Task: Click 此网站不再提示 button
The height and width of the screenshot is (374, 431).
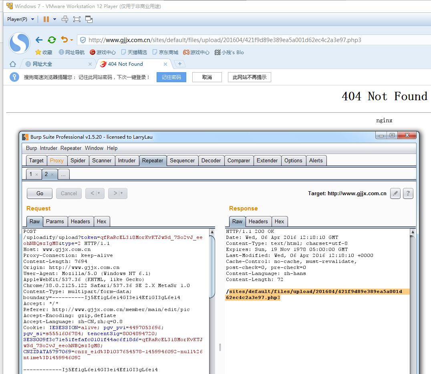Action: [249, 77]
